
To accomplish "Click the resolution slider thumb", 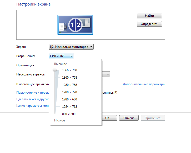I will [x=55, y=70].
